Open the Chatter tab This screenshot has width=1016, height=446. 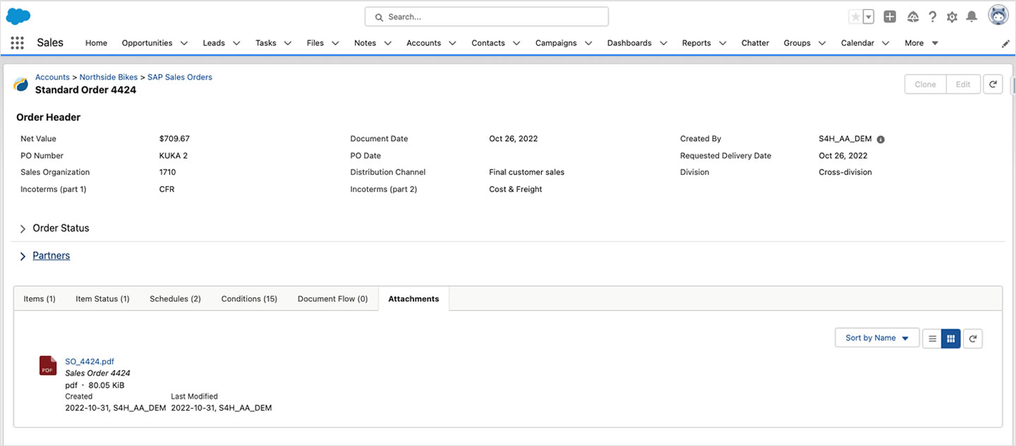pos(755,43)
